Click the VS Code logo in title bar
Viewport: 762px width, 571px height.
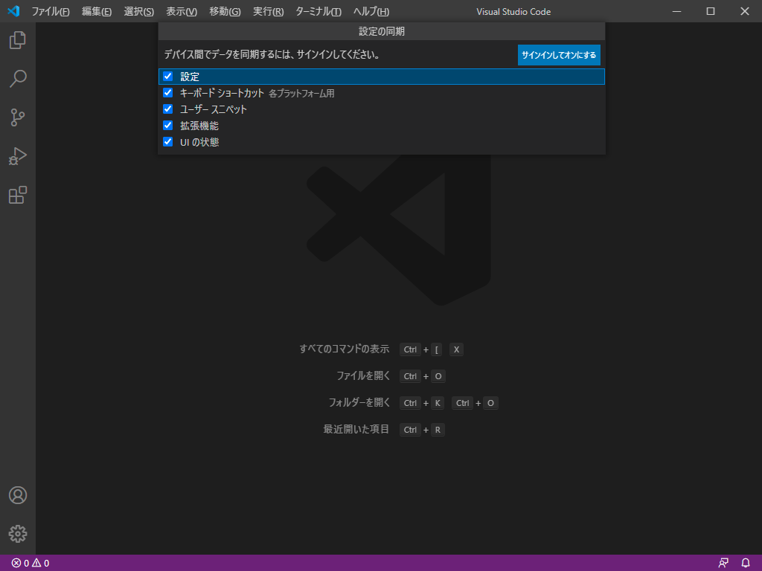click(x=13, y=11)
